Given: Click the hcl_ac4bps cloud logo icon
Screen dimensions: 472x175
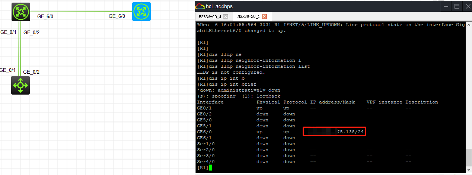Looking at the screenshot, I should point(200,6).
